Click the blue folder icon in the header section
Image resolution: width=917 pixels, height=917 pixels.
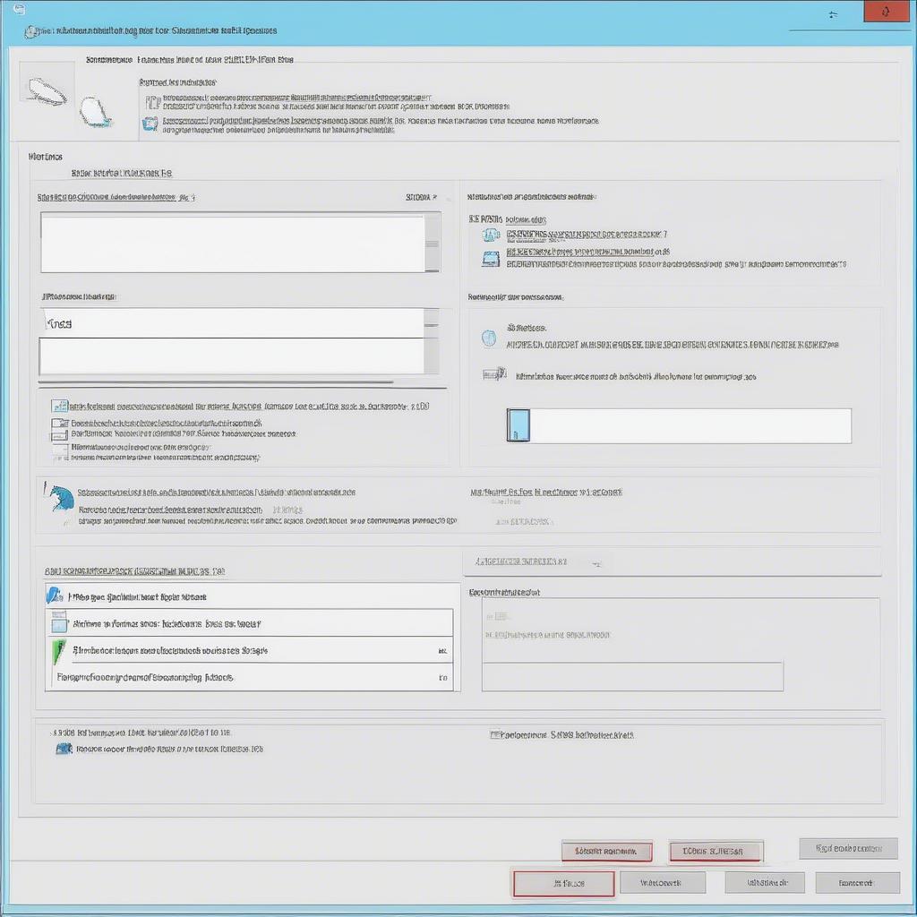tap(150, 124)
